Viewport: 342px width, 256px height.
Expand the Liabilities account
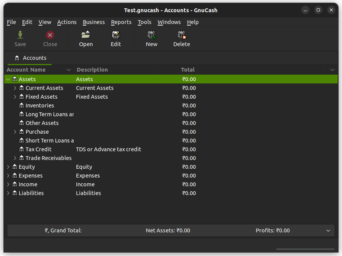8,193
